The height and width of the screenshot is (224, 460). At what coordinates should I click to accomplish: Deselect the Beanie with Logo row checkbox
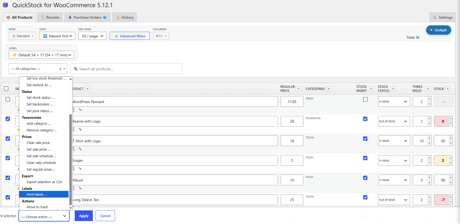(8, 119)
